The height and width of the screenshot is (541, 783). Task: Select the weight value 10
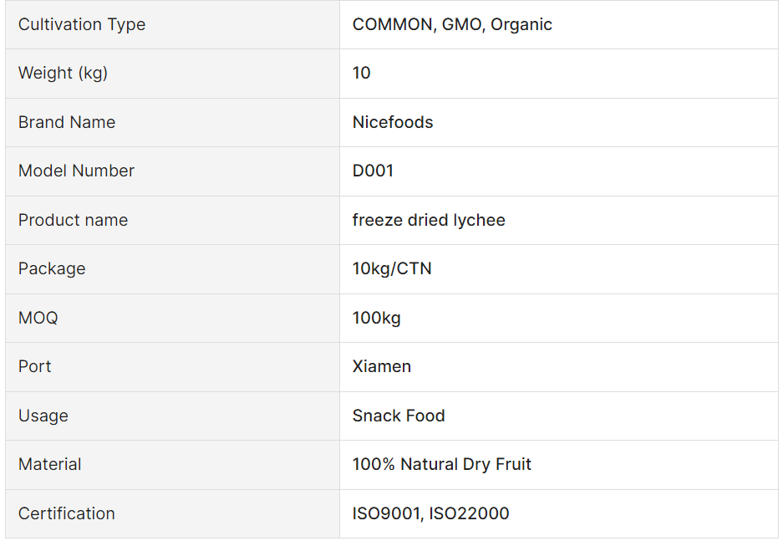(361, 73)
